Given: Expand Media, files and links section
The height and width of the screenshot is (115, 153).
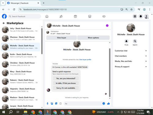Looking at the screenshot, I should [131, 61].
